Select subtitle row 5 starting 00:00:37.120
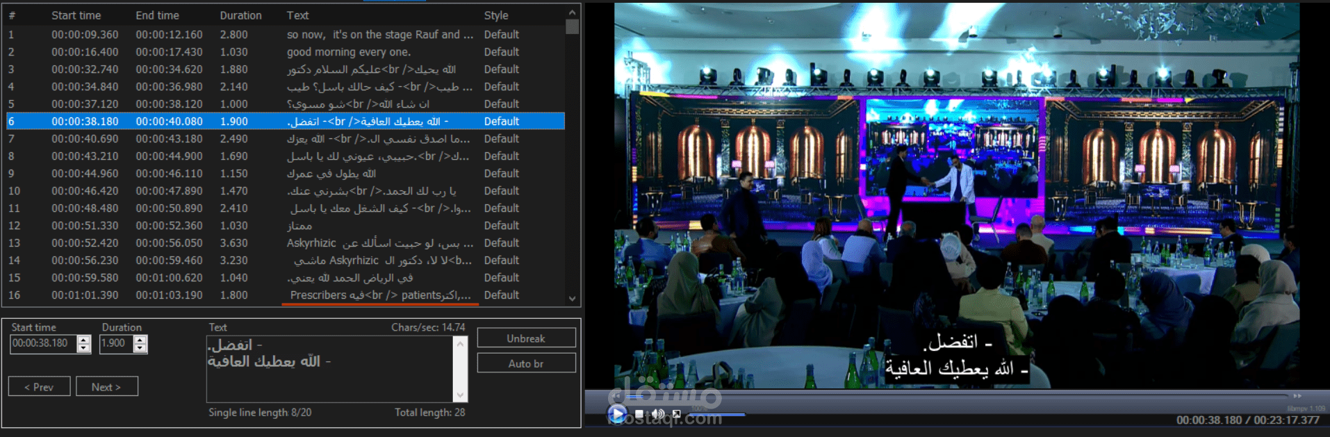Image resolution: width=1330 pixels, height=437 pixels. pos(285,104)
